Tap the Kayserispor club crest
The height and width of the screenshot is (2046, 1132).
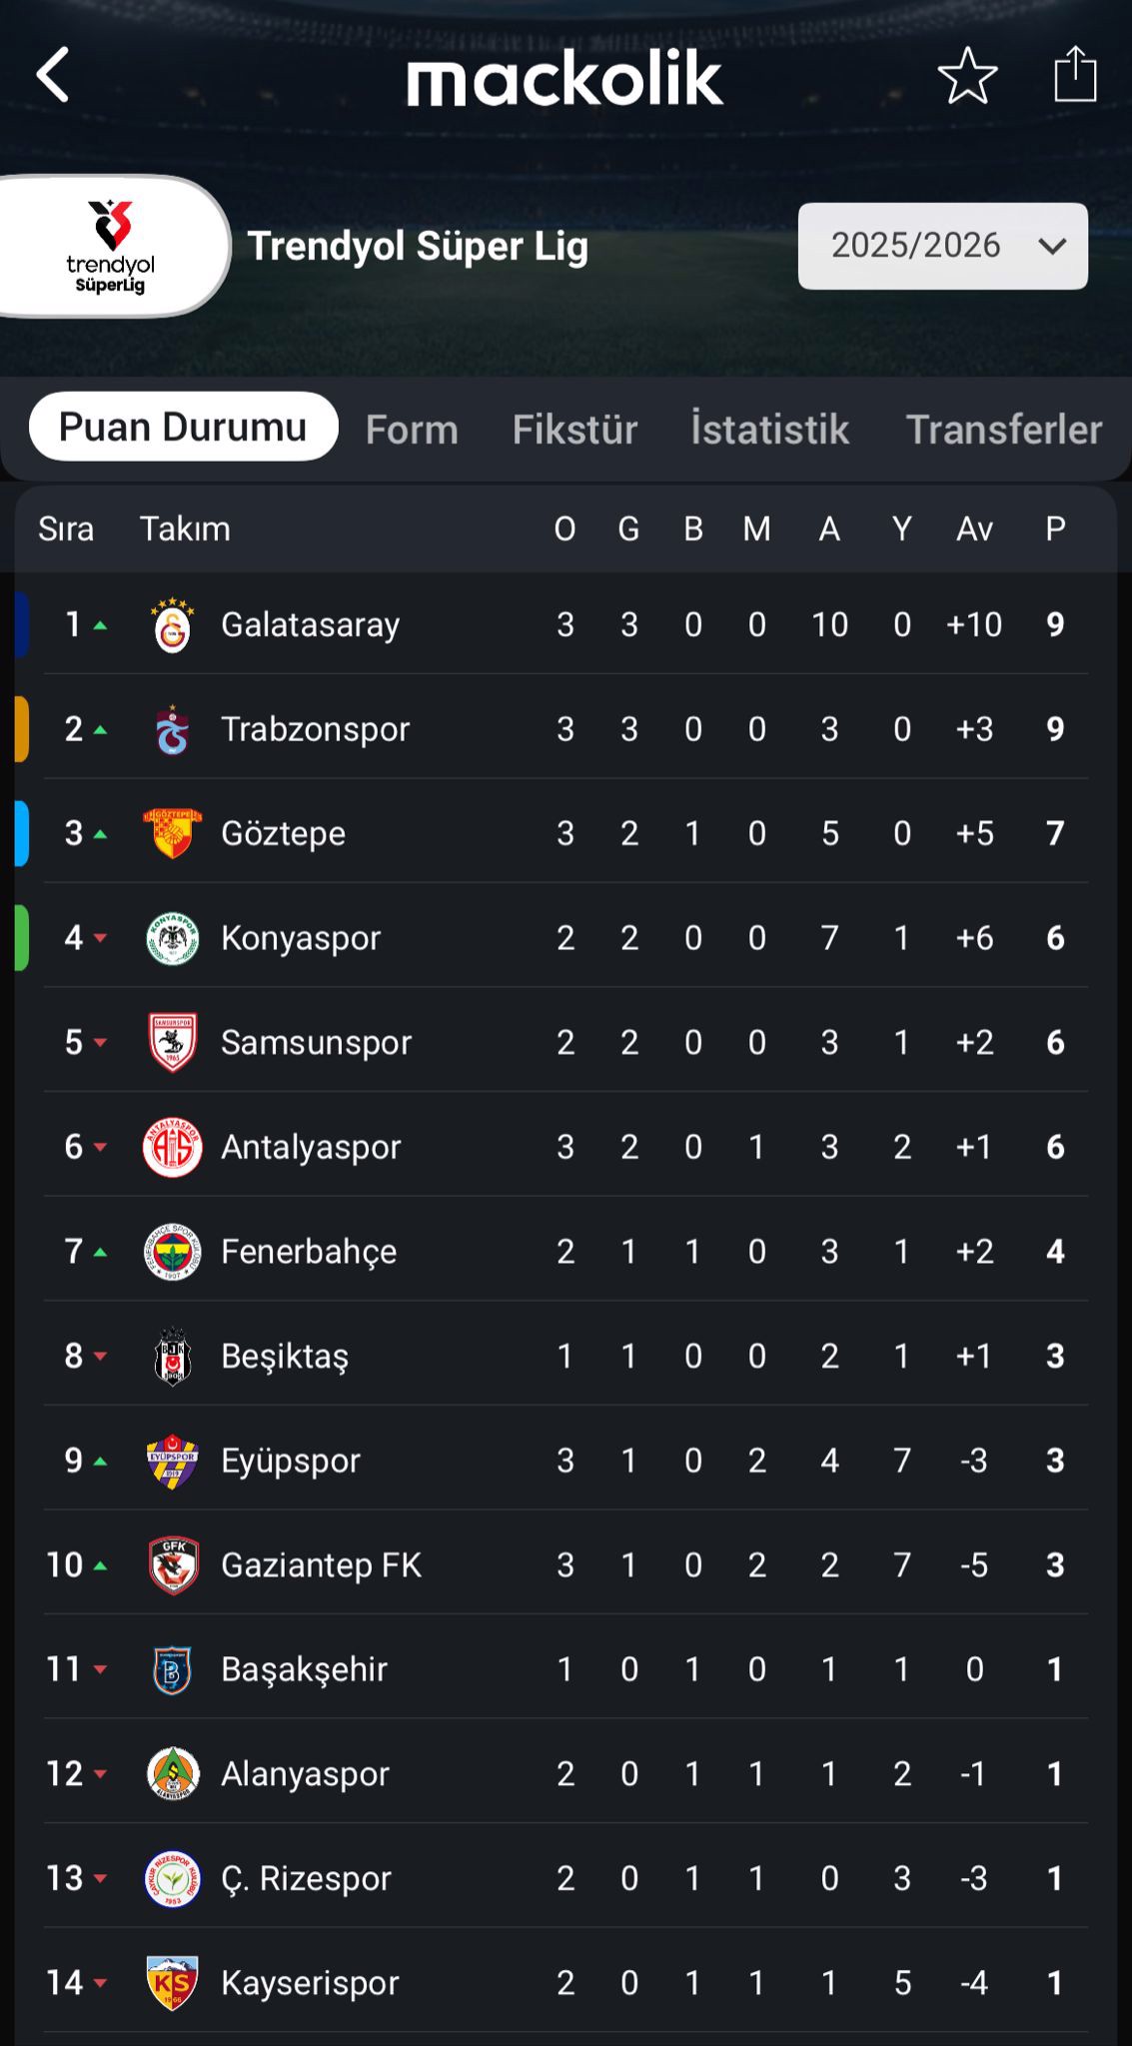pyautogui.click(x=173, y=1982)
